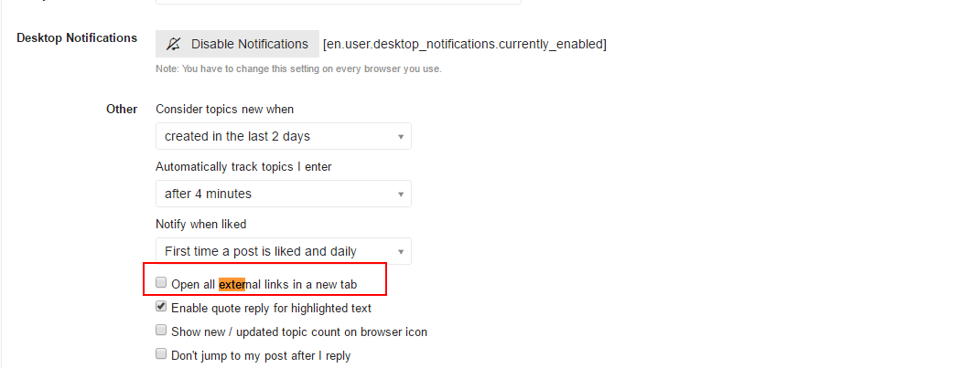Click the arrow on 'after 4 minutes' selector
This screenshot has width=959, height=368.
click(x=401, y=195)
